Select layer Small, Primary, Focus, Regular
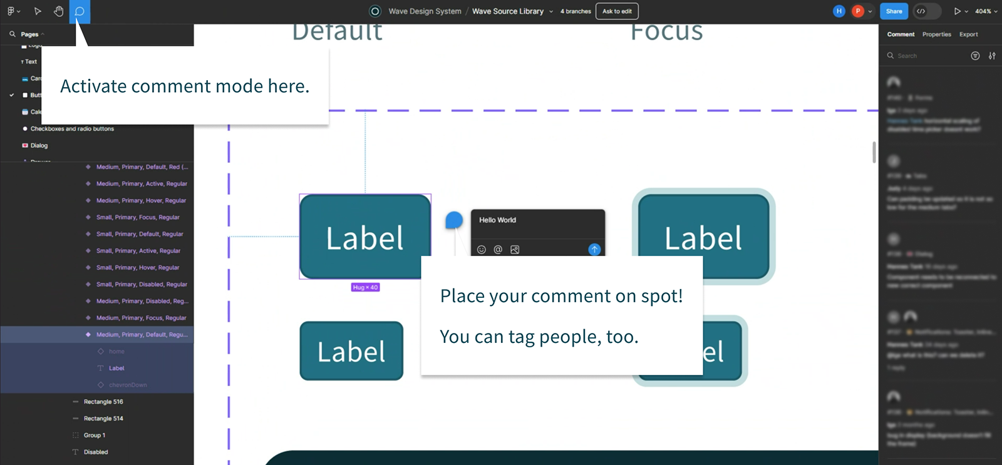Screen dimensions: 1002x465 click(x=138, y=217)
